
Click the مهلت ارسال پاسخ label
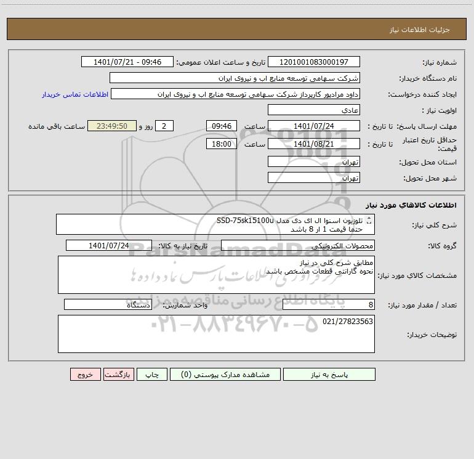pos(427,126)
